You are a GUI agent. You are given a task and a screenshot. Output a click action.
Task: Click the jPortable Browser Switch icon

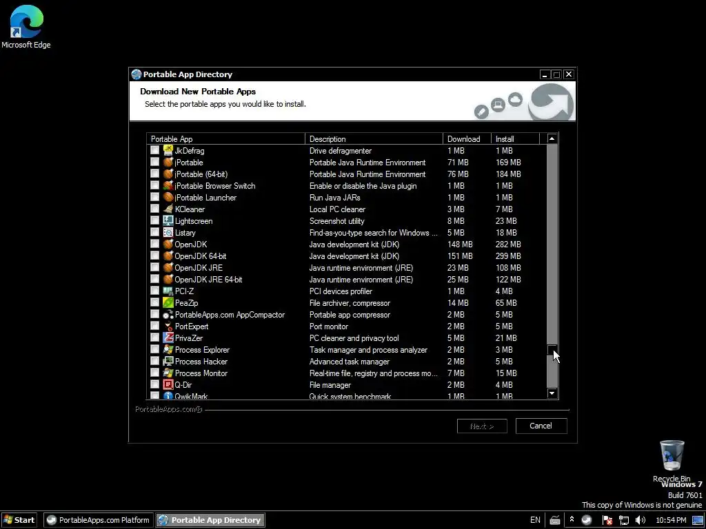(x=168, y=185)
